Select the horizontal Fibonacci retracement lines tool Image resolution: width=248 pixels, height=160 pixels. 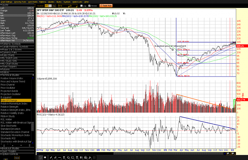click(77, 158)
